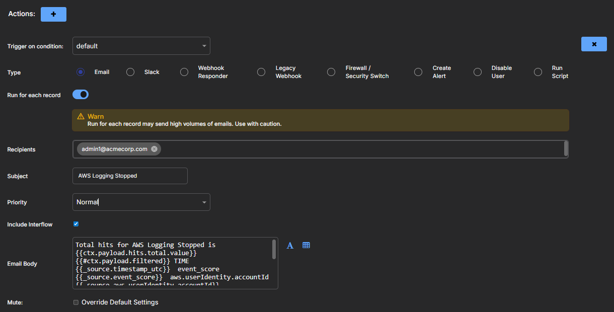Remove this action with the X button
The width and height of the screenshot is (614, 312).
594,44
